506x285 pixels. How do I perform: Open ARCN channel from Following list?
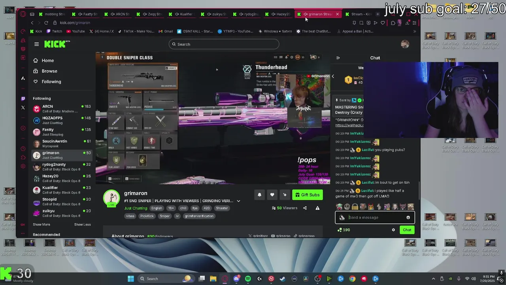(62, 109)
